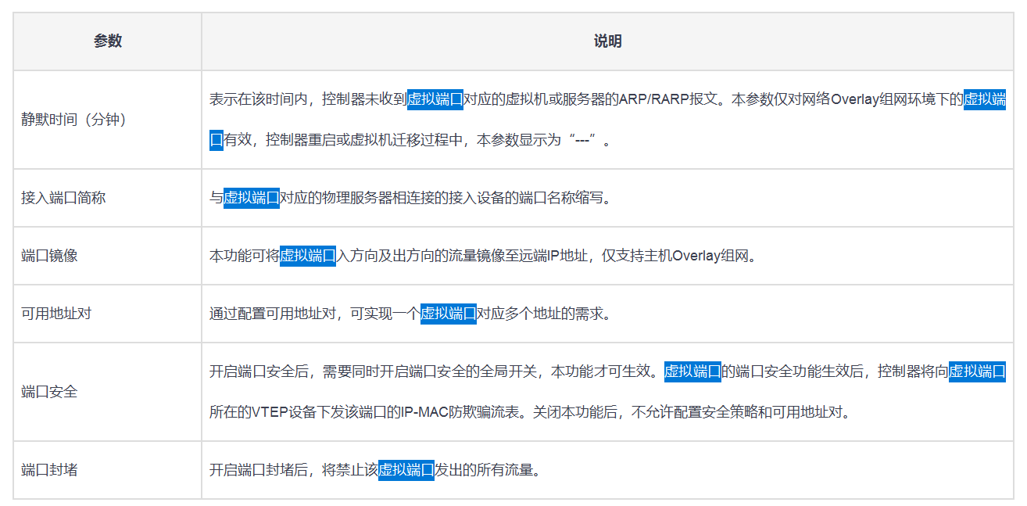Image resolution: width=1027 pixels, height=506 pixels.
Task: Click the 说明 column header
Action: coord(607,41)
